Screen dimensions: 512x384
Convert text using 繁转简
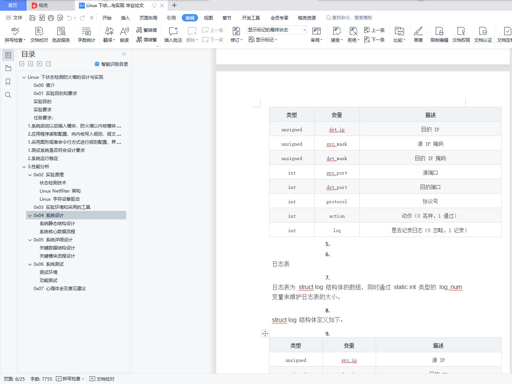tap(147, 30)
